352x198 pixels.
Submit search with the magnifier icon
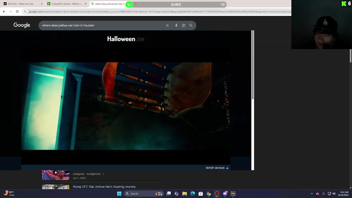(x=191, y=25)
